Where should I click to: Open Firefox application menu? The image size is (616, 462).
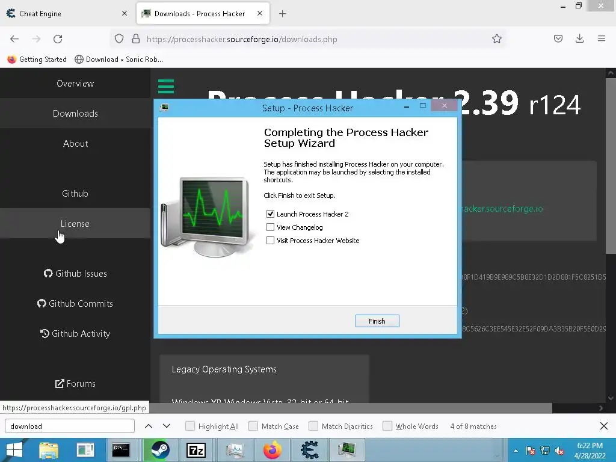point(602,38)
